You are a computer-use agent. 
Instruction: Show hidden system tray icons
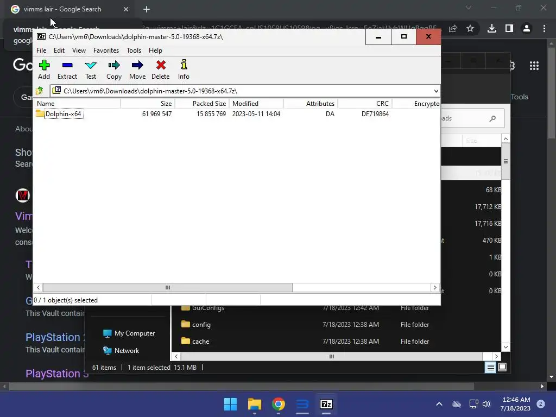(439, 404)
